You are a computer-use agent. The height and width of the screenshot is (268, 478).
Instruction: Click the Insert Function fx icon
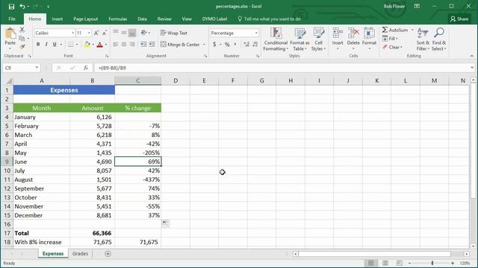pyautogui.click(x=86, y=68)
